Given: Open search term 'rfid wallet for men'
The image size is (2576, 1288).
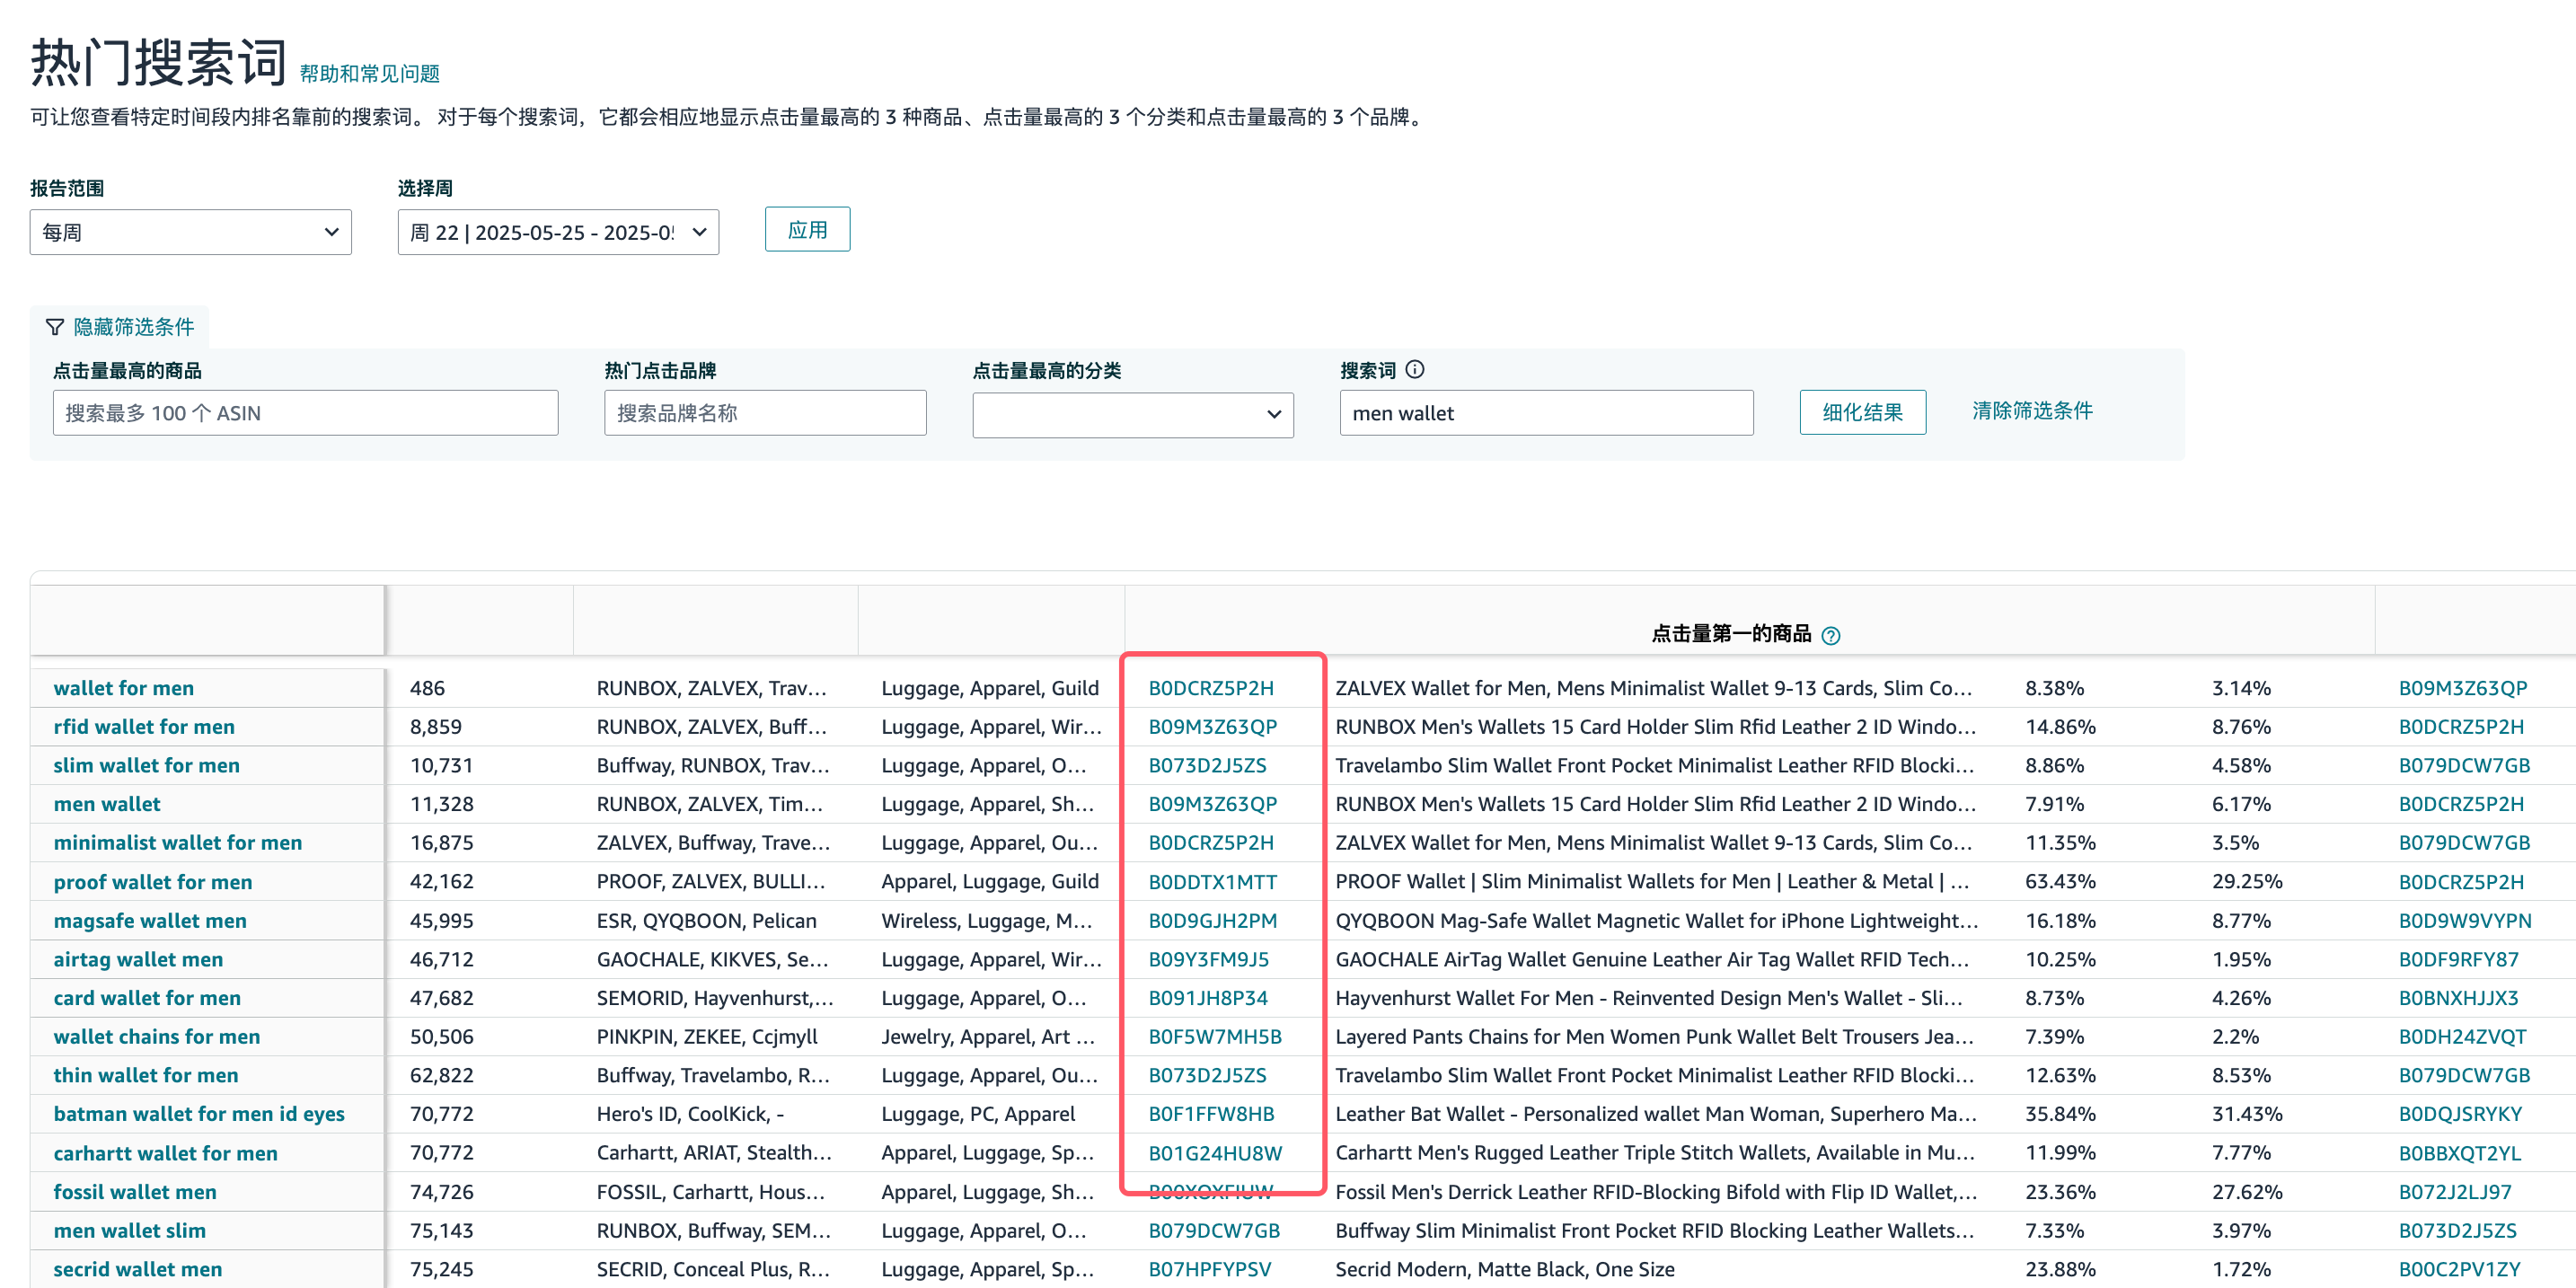Looking at the screenshot, I should click(144, 727).
